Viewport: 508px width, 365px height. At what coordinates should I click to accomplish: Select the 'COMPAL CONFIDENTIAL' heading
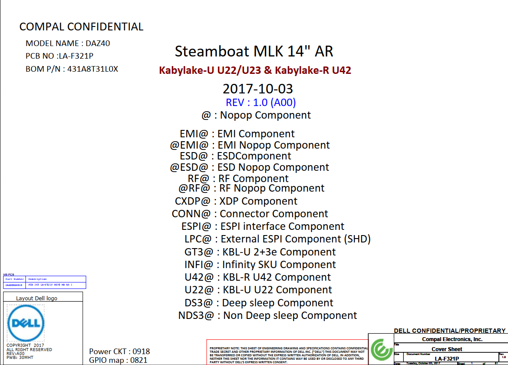pos(81,27)
